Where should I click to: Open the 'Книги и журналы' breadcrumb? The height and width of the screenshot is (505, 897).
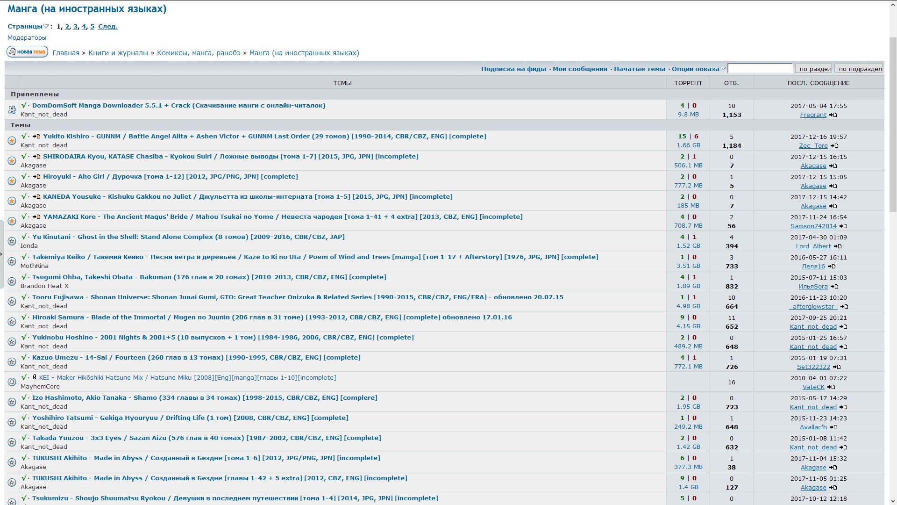118,53
